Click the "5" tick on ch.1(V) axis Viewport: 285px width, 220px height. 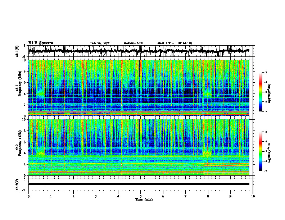tap(24, 46)
